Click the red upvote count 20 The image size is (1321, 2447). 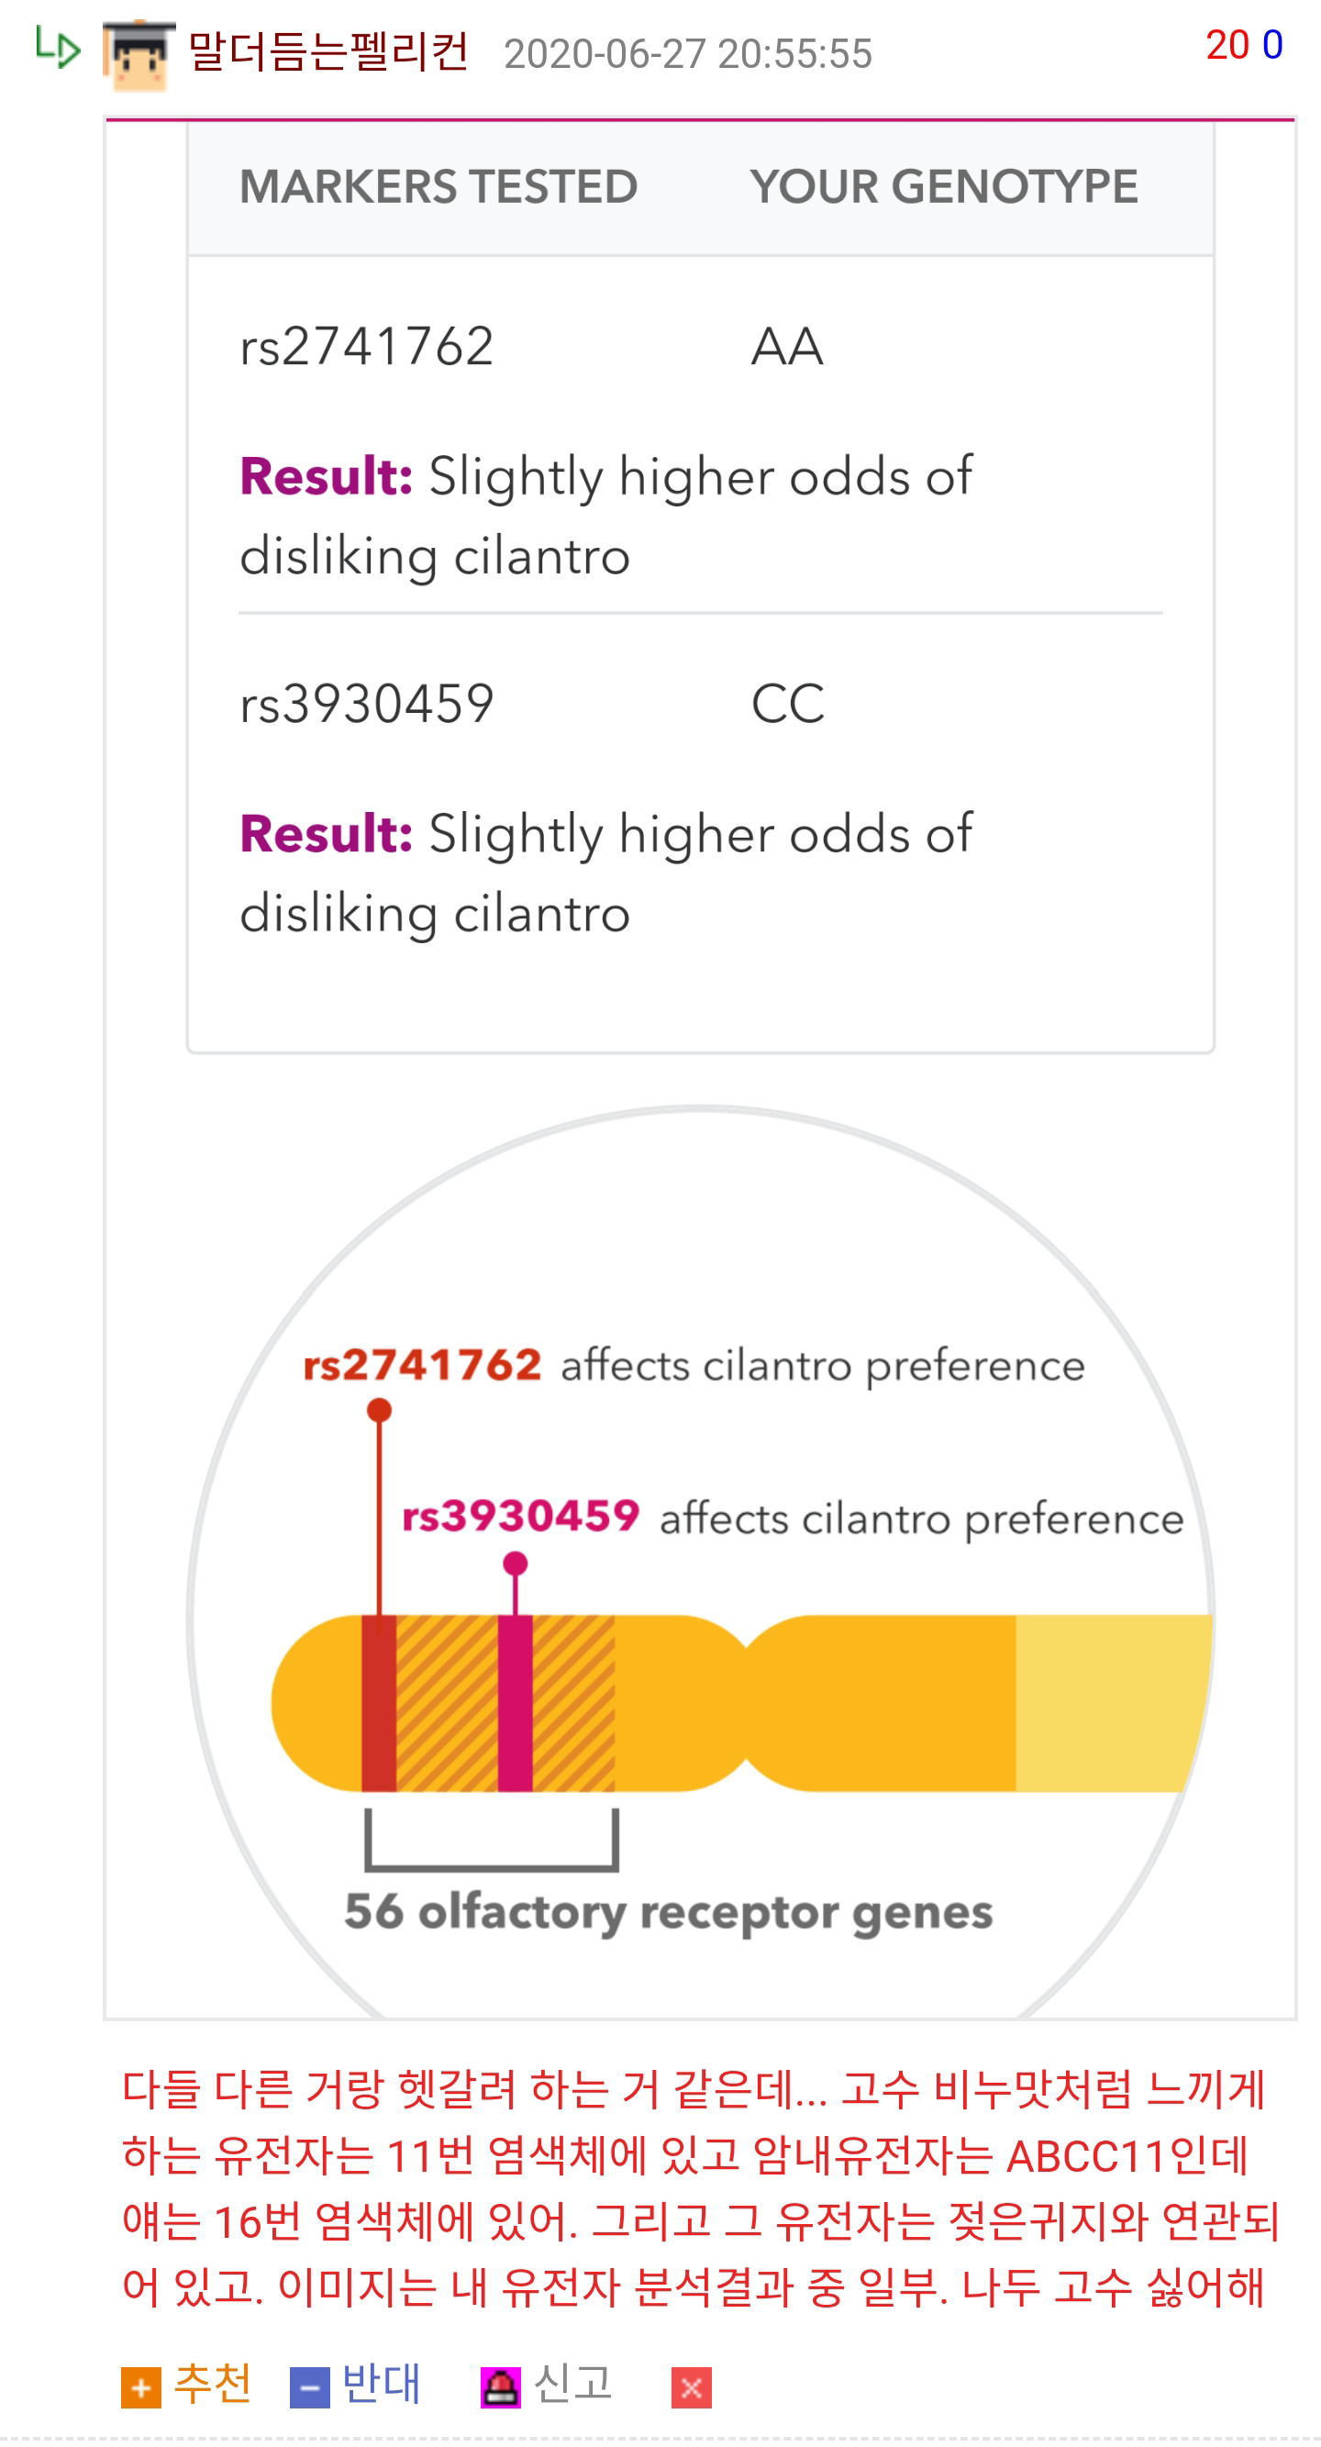coord(1226,45)
